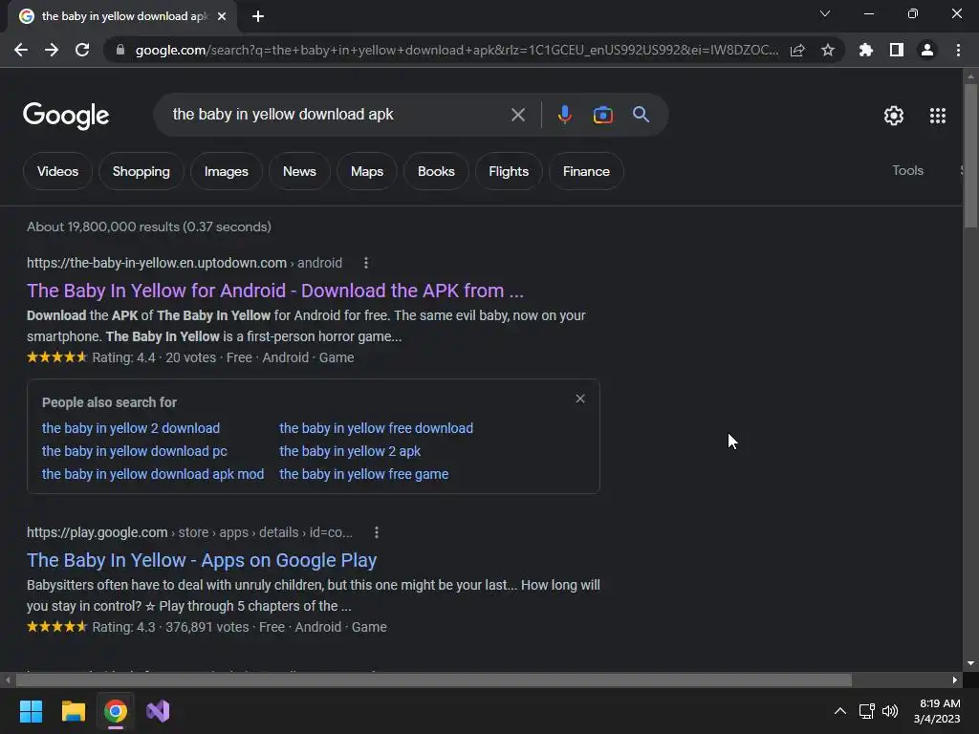Image resolution: width=979 pixels, height=734 pixels.
Task: Switch to Books results
Action: [436, 171]
